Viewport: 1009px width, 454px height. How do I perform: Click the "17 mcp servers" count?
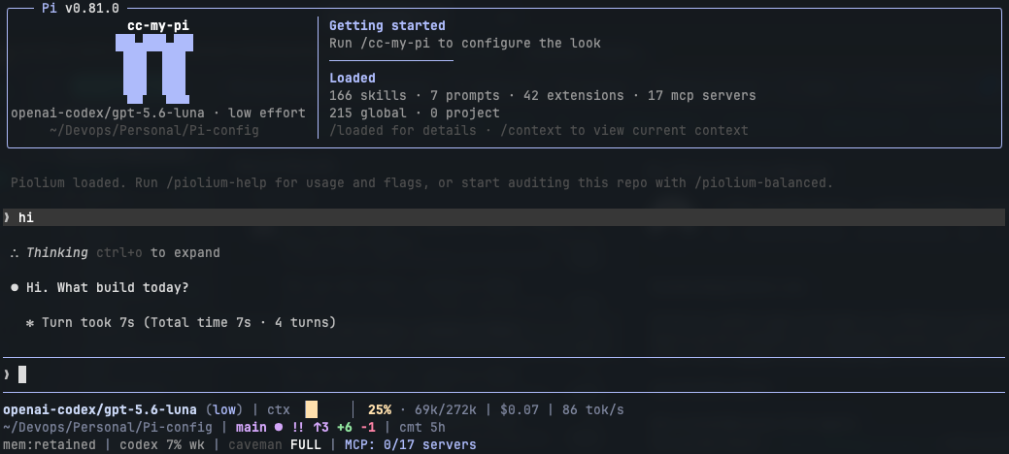701,96
